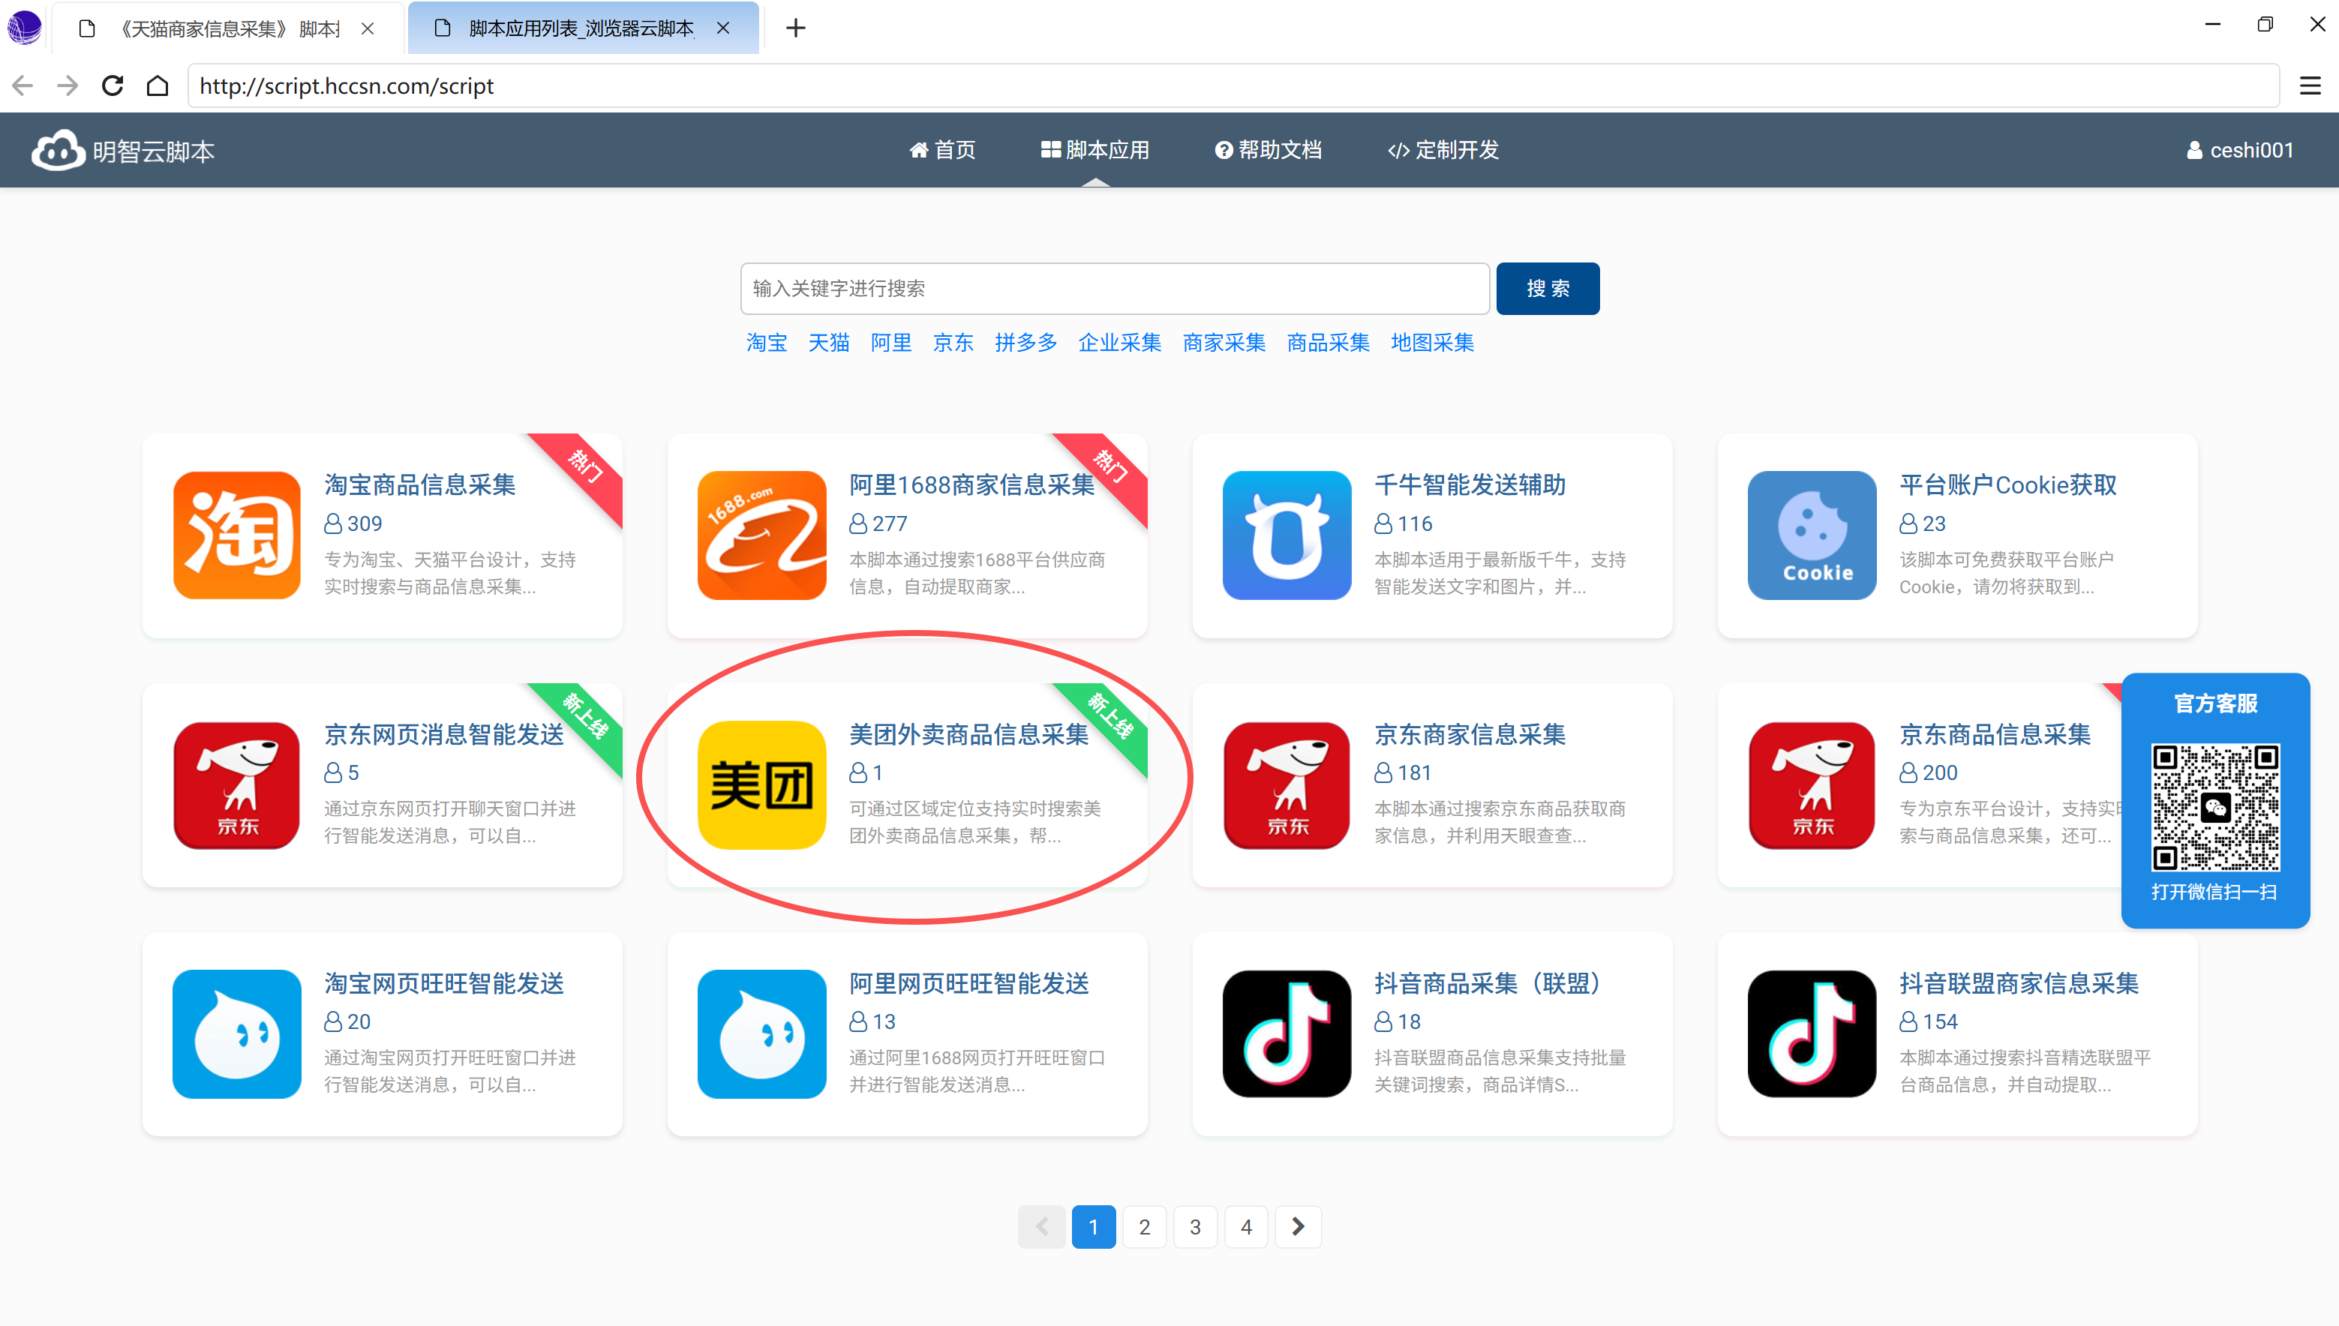Switch to the 《天猫商家信息采集》 browser tab

click(228, 28)
